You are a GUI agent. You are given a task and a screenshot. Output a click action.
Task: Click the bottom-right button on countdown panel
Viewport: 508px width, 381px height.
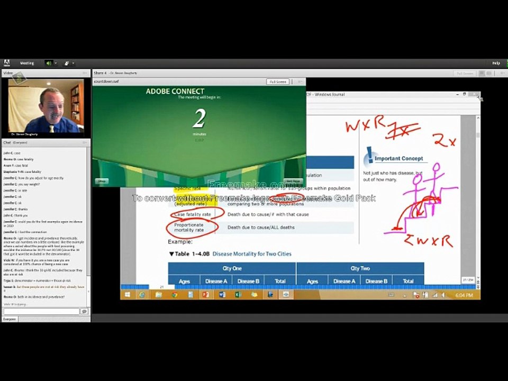point(293,181)
